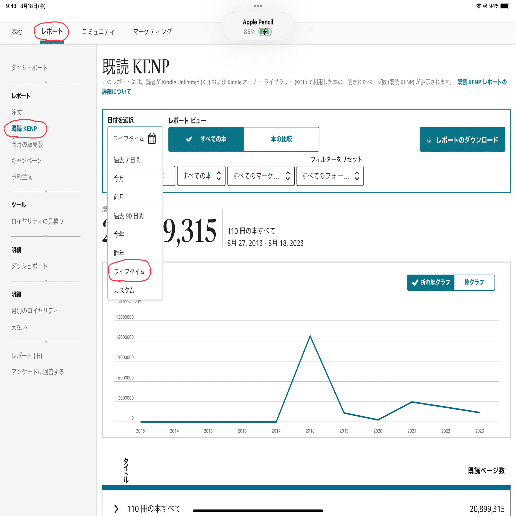The width and height of the screenshot is (516, 516).
Task: Switch the chart to 棒グラフ view
Action: (x=475, y=282)
